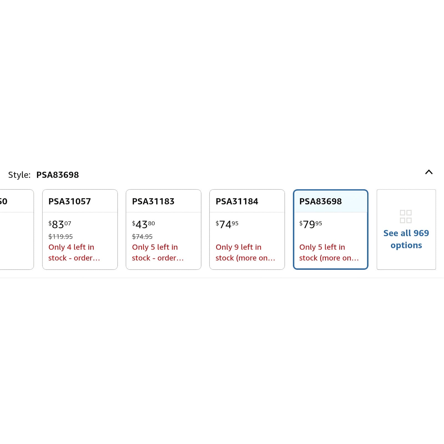This screenshot has width=444, height=444.
Task: Click the stock warning in PSA83698 card
Action: pos(329,253)
